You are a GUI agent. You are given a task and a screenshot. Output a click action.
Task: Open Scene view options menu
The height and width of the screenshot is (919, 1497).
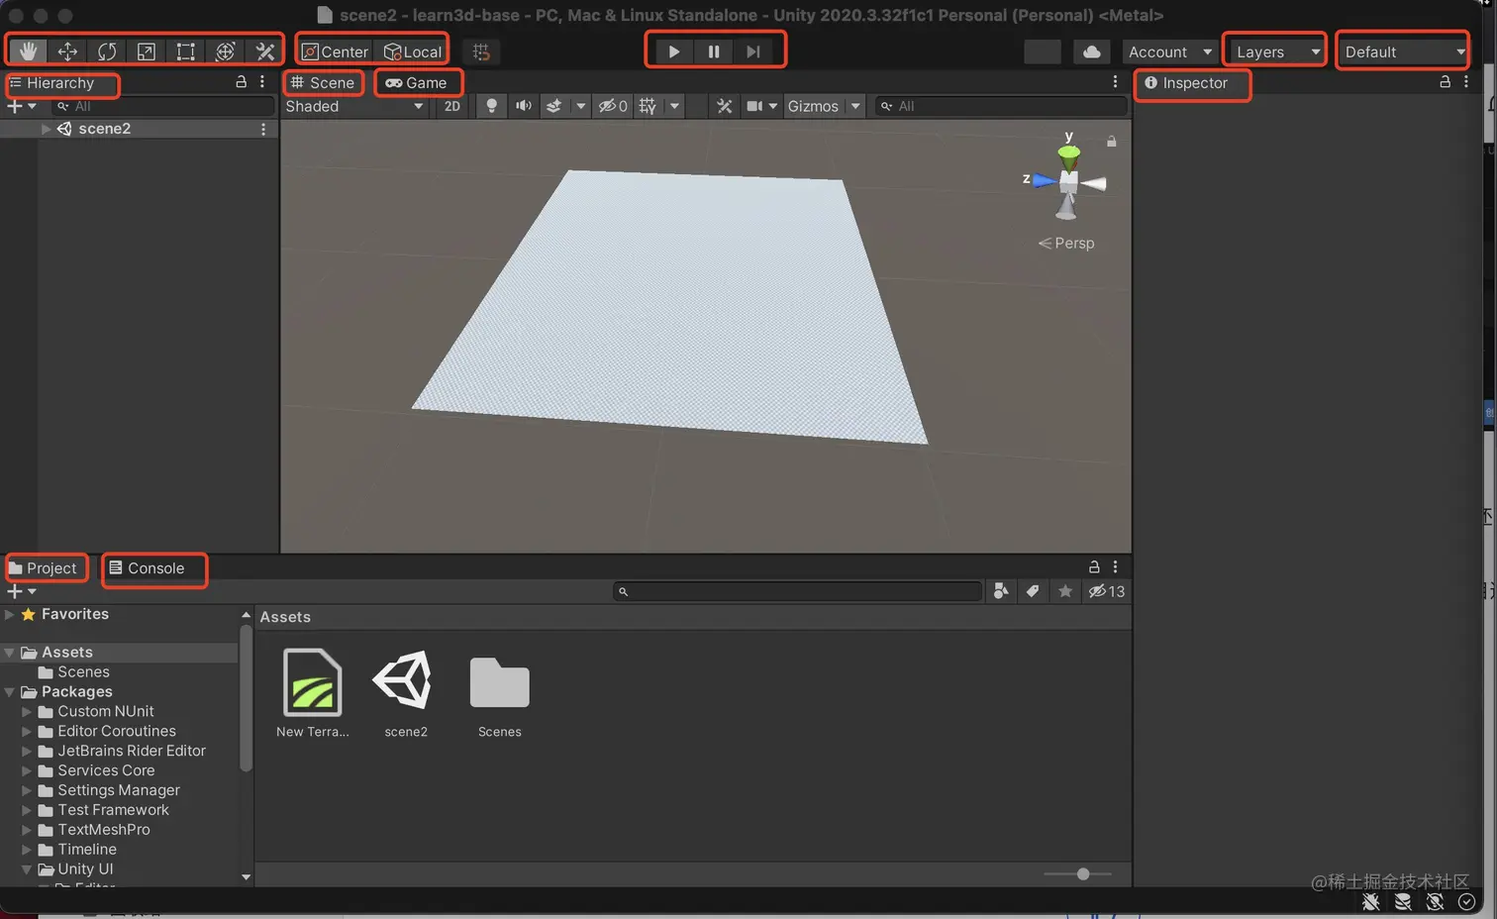point(1115,82)
